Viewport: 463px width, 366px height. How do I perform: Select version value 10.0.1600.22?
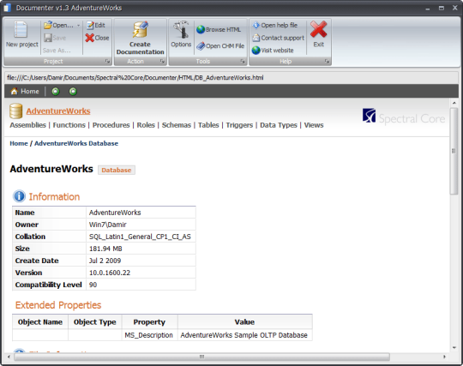(110, 273)
